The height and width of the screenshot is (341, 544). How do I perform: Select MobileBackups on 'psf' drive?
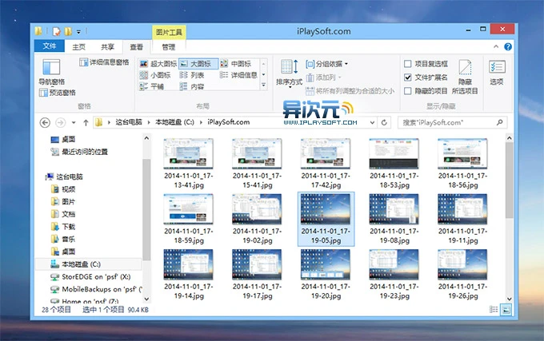96,289
